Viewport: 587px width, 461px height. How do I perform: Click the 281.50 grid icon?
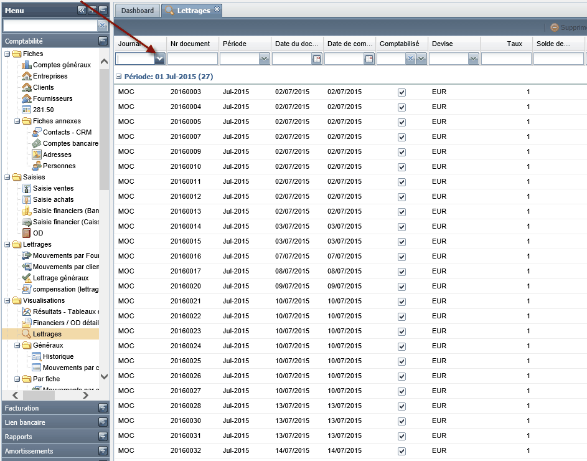[27, 110]
